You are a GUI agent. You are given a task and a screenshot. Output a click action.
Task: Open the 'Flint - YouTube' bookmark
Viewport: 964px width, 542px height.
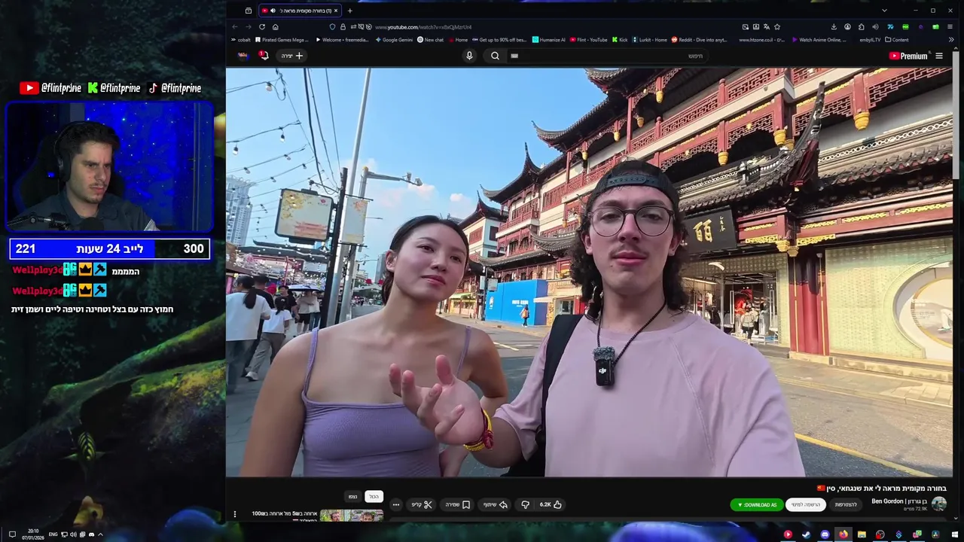[588, 40]
